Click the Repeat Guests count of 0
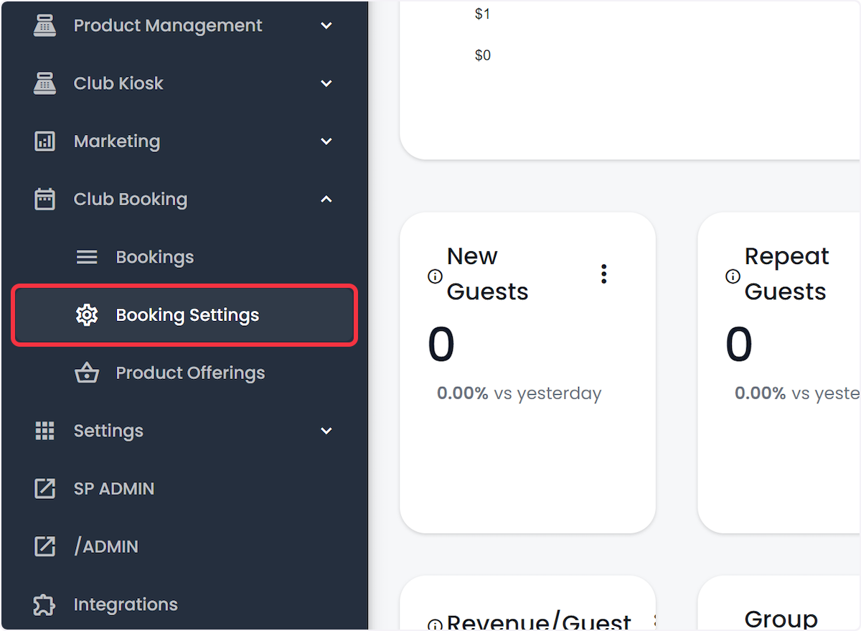Screen dimensions: 861x631 739,345
